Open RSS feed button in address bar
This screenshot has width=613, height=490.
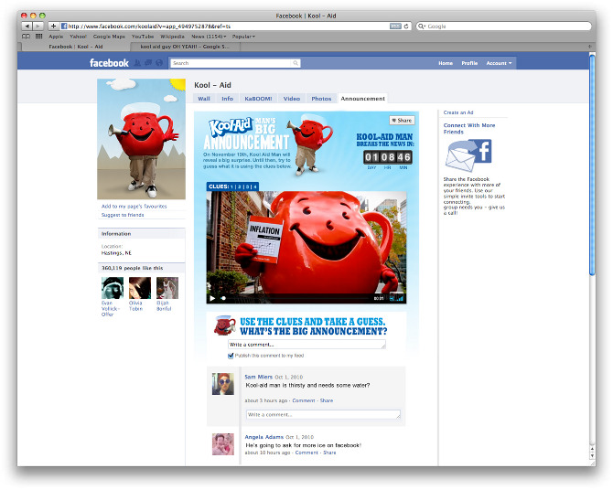pyautogui.click(x=395, y=27)
